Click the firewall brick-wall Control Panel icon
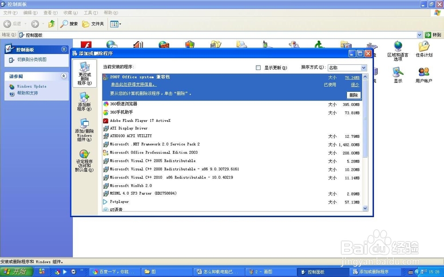The height and width of the screenshot is (277, 444). (164, 44)
